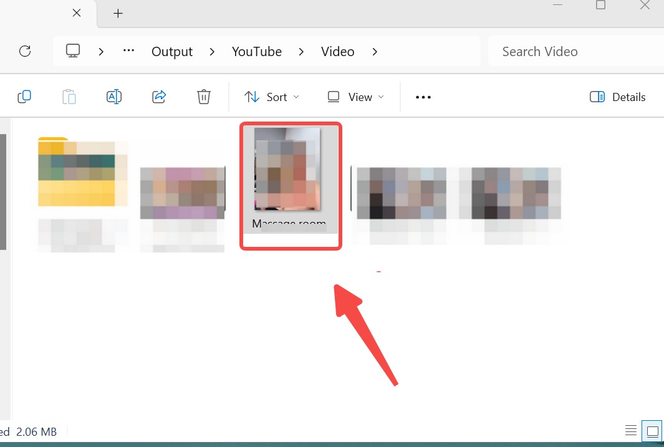Switch to details list view layout
This screenshot has height=447, width=664.
(x=631, y=431)
